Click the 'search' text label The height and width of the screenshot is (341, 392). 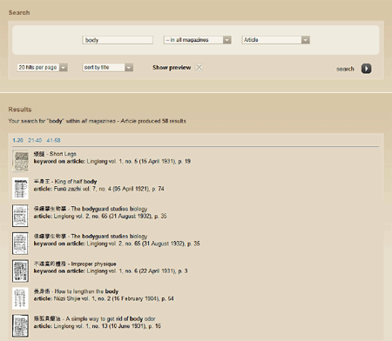(345, 69)
